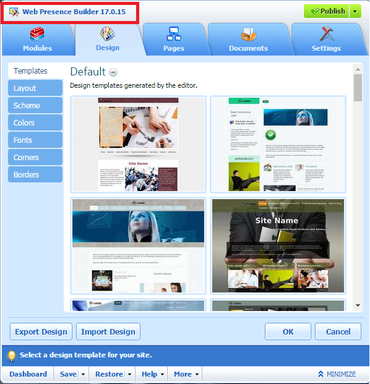Publish the site
The image size is (370, 384).
(327, 11)
